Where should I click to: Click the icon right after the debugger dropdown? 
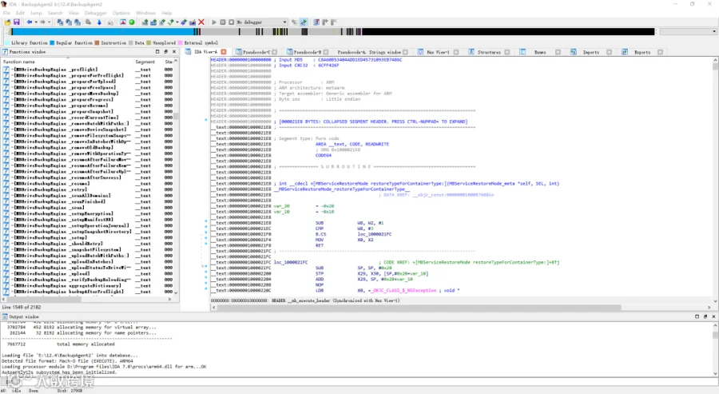point(294,22)
